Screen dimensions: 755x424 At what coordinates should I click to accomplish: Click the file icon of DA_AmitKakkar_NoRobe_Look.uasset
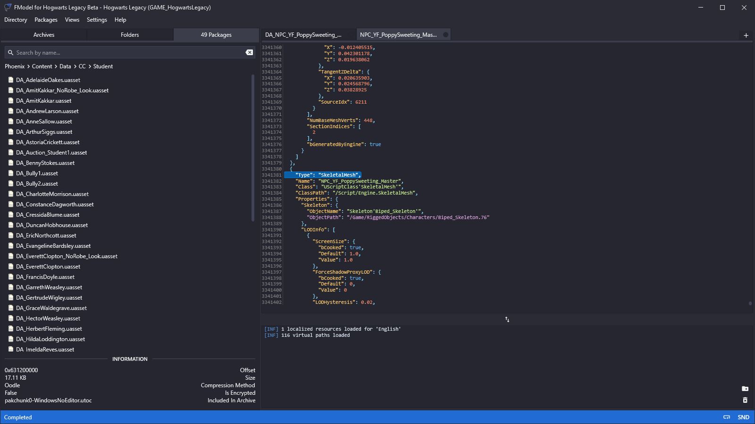[11, 90]
